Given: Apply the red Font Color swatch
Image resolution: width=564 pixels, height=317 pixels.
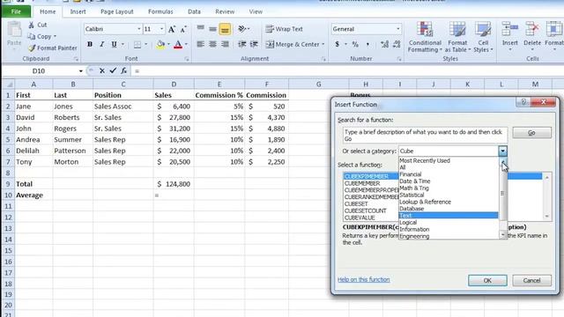Looking at the screenshot, I should tap(178, 44).
